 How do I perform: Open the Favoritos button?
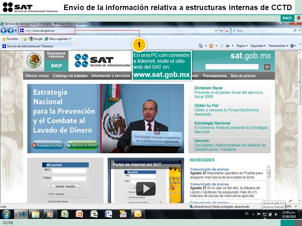[x=10, y=39]
